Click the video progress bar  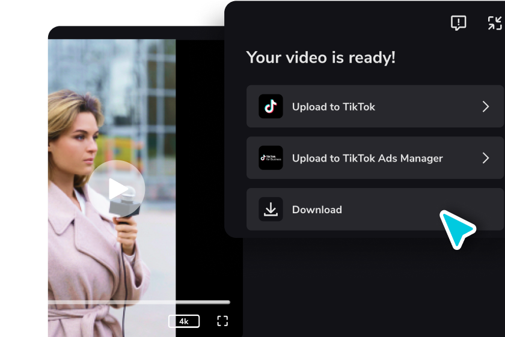(139, 302)
